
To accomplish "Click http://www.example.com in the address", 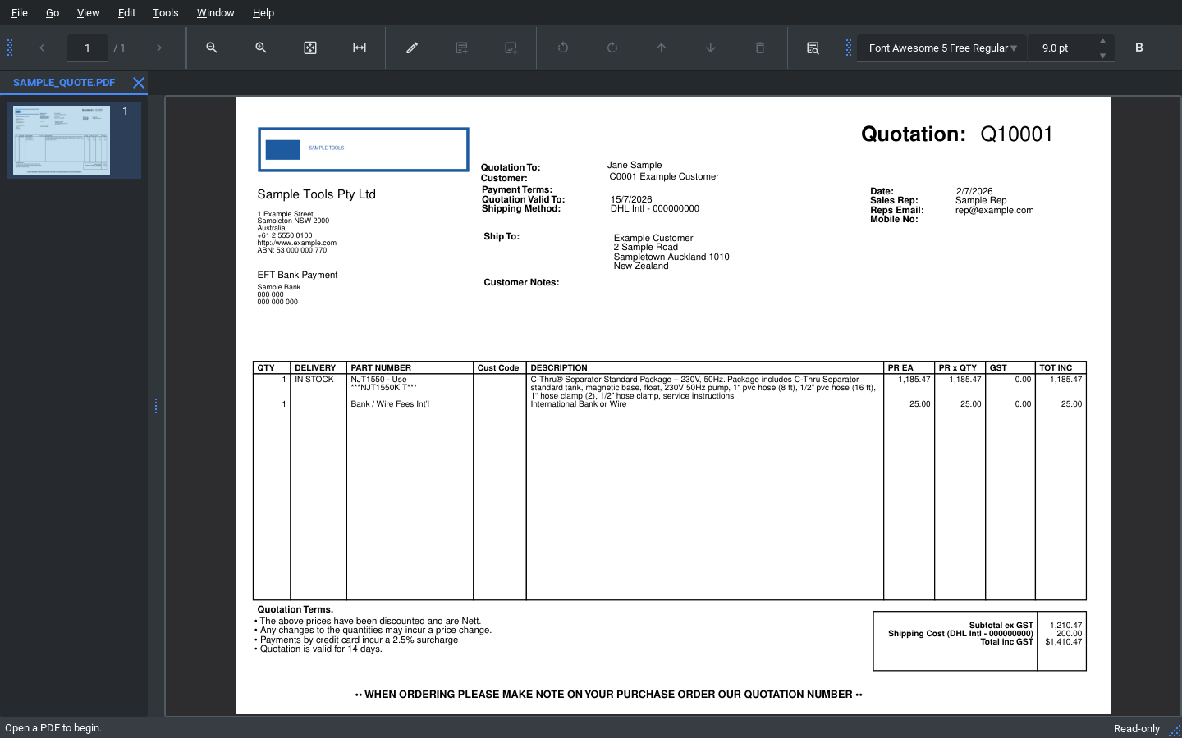I will click(296, 243).
